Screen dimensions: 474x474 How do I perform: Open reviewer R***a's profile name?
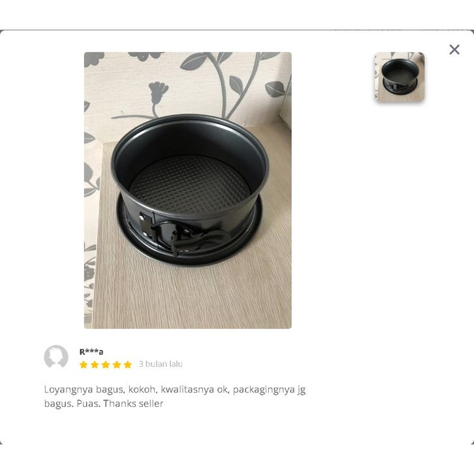[91, 352]
